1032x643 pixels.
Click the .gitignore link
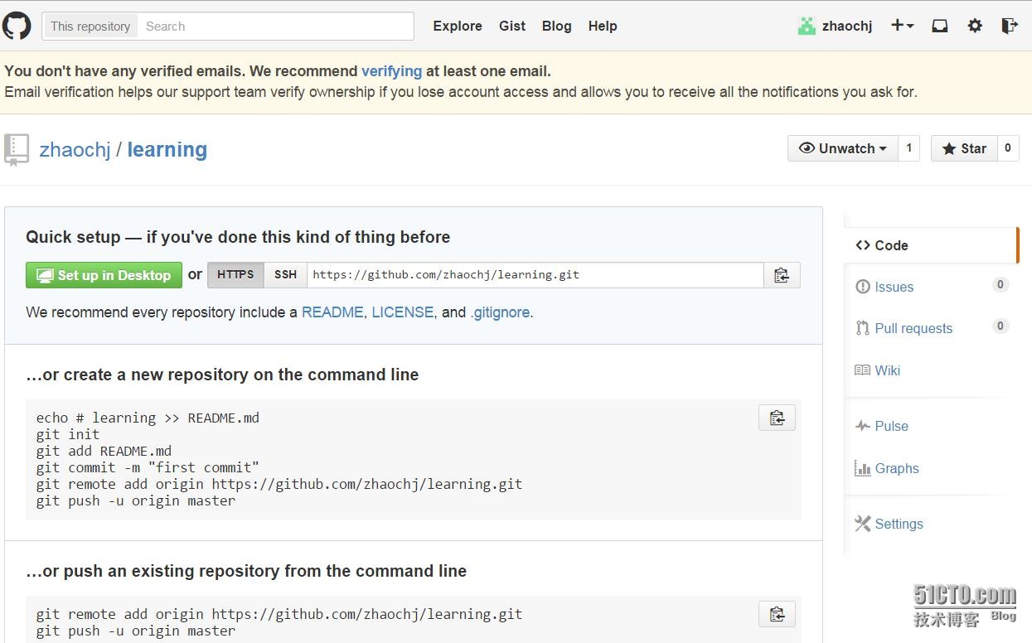500,312
